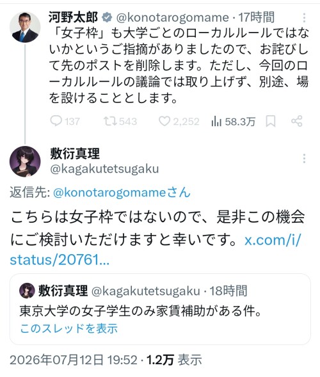Share 河野太郎's post via share icon
The image size is (320, 377).
[297, 121]
